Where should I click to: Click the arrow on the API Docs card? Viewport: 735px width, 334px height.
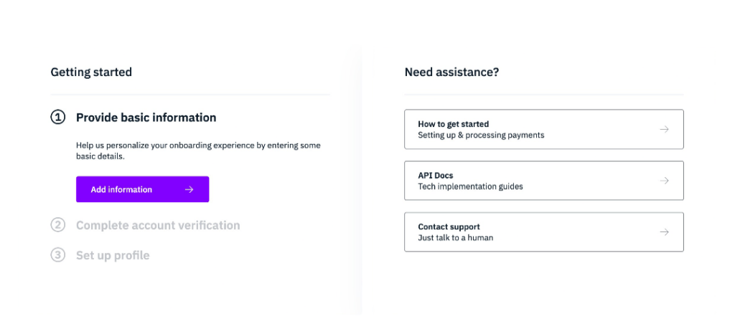664,181
